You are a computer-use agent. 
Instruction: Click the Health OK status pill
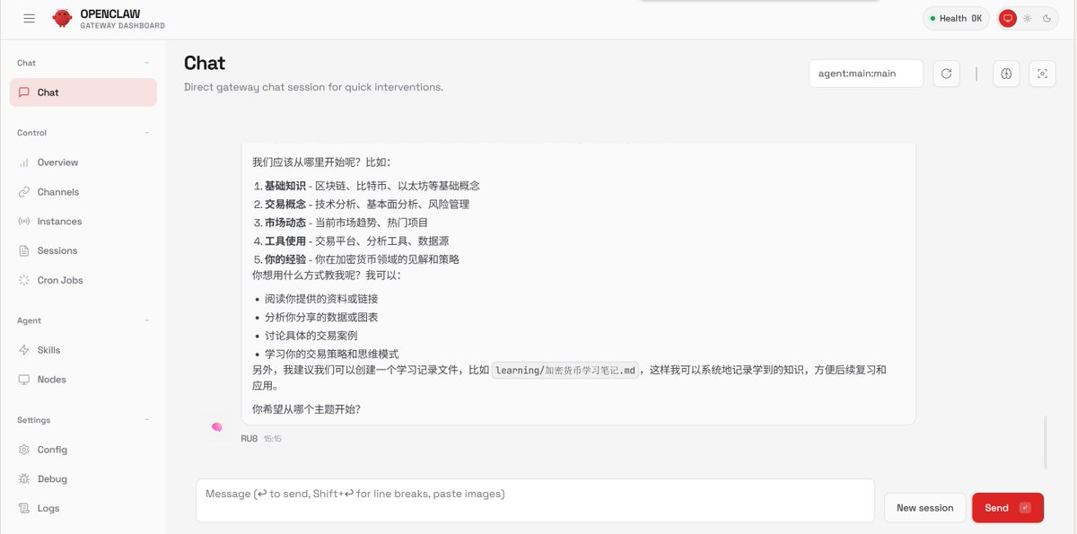[956, 18]
